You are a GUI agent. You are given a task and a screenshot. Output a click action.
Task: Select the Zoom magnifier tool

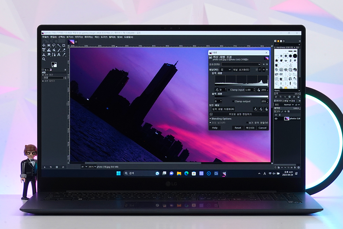click(44, 59)
